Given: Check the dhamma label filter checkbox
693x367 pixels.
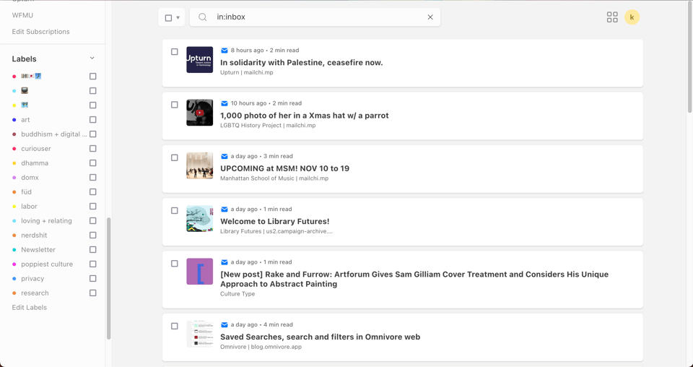Looking at the screenshot, I should tap(93, 163).
